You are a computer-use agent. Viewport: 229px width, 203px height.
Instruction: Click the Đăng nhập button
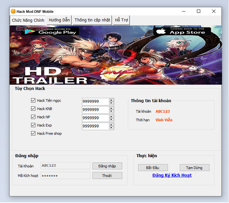[x=107, y=166]
